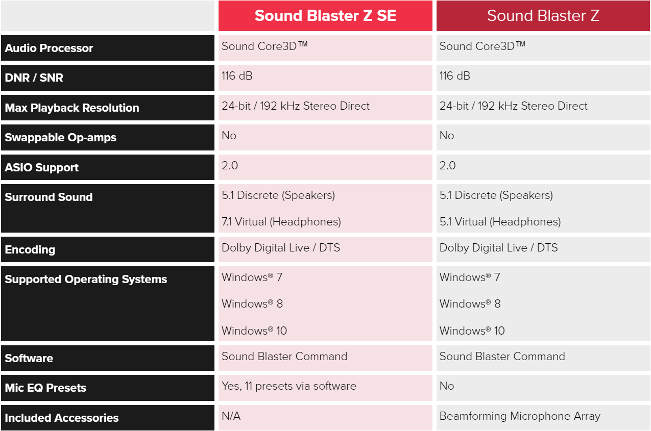The height and width of the screenshot is (431, 651).
Task: Click the 7.1 Virtual (Headphones) cell text
Action: 281,222
